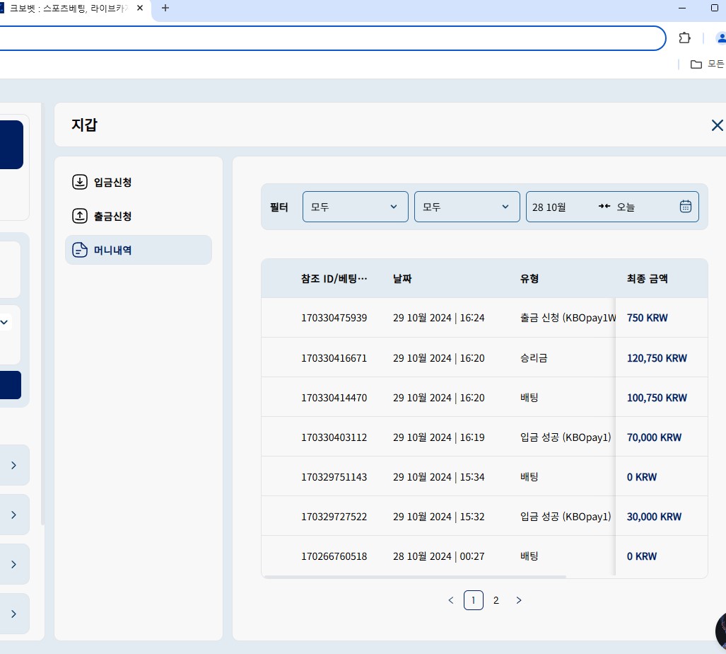
Task: Click date 29 10월 2024 | 16:19
Action: point(438,437)
